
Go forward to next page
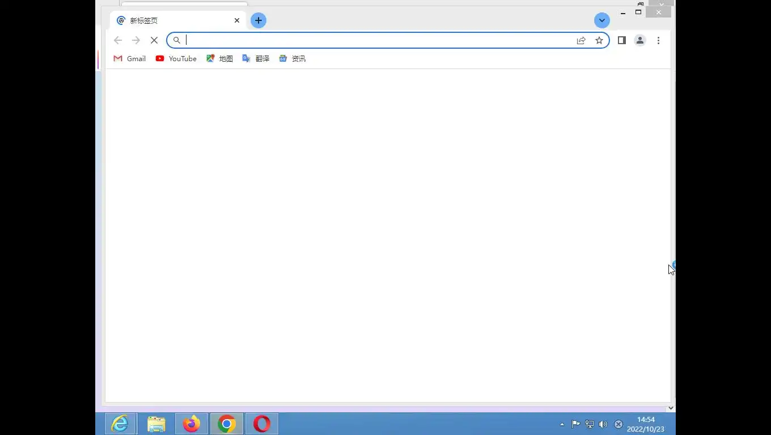pos(136,40)
